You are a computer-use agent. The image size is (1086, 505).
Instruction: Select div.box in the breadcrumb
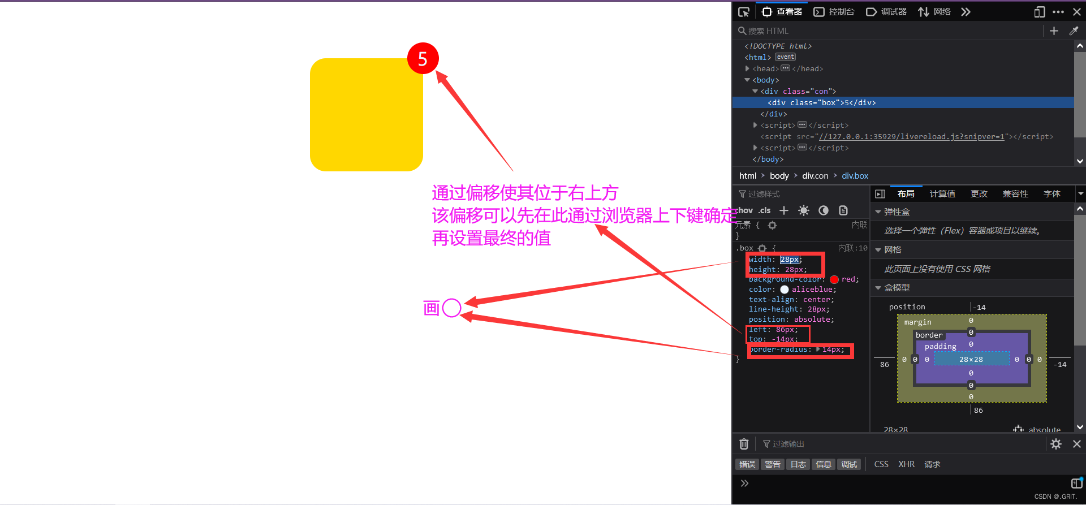[855, 176]
